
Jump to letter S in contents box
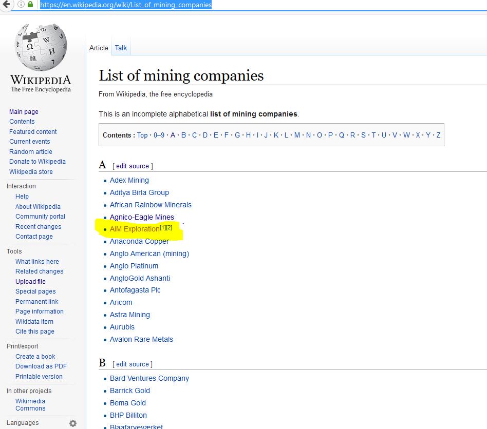[x=363, y=135]
